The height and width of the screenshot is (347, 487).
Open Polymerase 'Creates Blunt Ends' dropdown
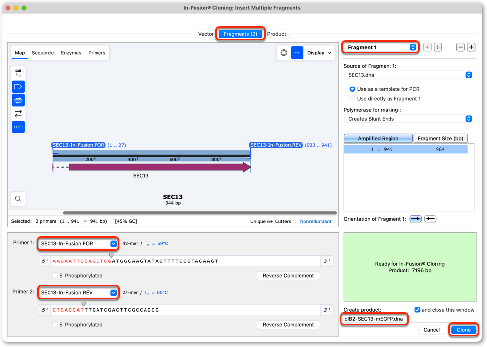pyautogui.click(x=408, y=119)
